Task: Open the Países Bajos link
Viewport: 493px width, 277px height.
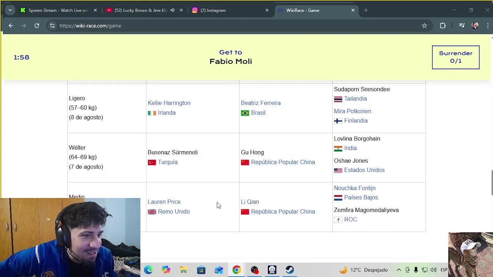Action: click(361, 198)
